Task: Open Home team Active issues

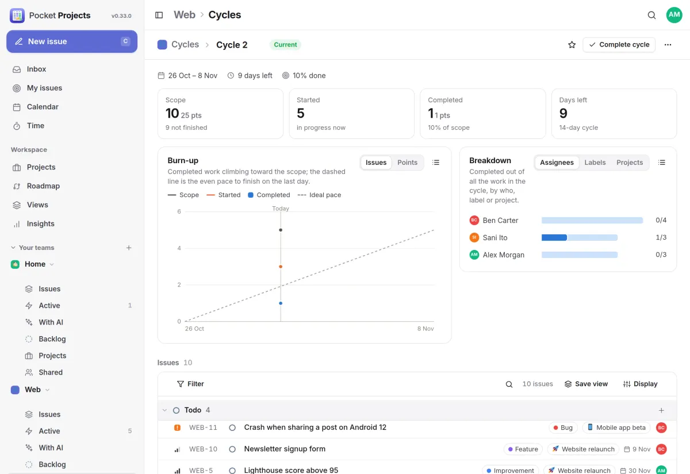Action: pyautogui.click(x=78, y=306)
